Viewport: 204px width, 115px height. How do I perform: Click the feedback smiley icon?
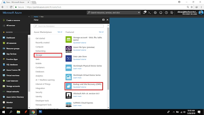[161, 13]
